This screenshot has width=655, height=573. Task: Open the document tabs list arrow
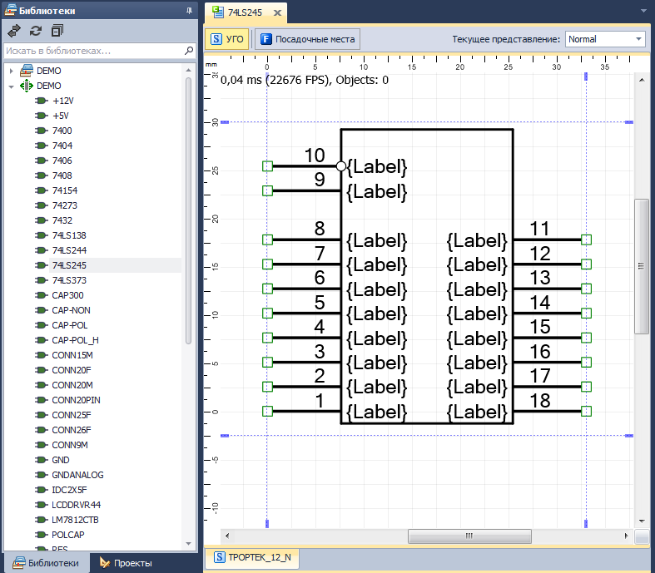(x=642, y=12)
